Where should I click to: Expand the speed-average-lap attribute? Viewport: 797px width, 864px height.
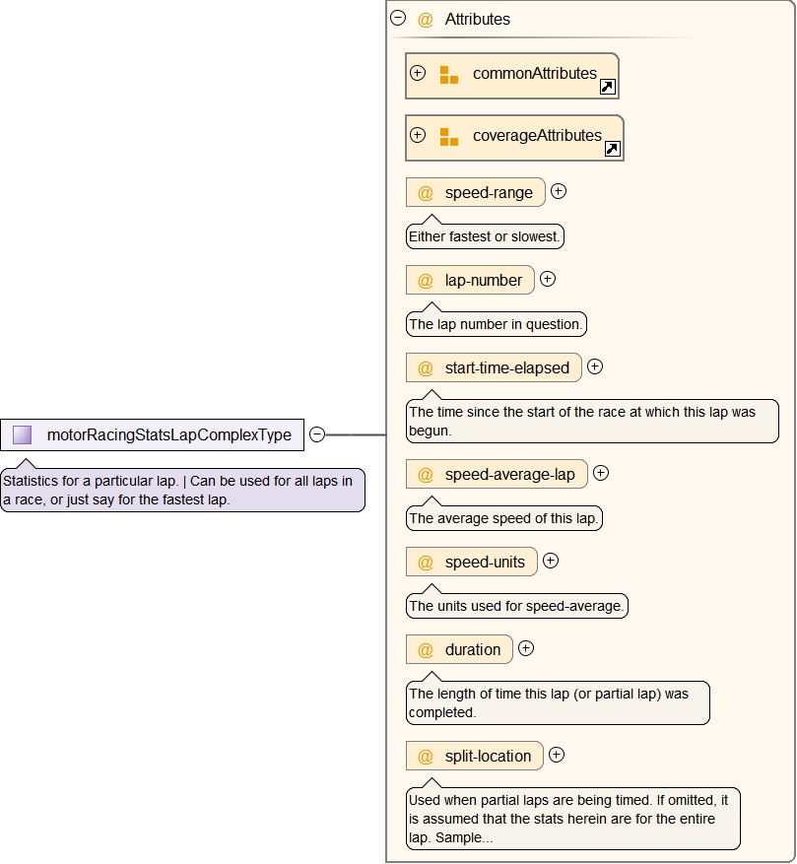(x=601, y=473)
